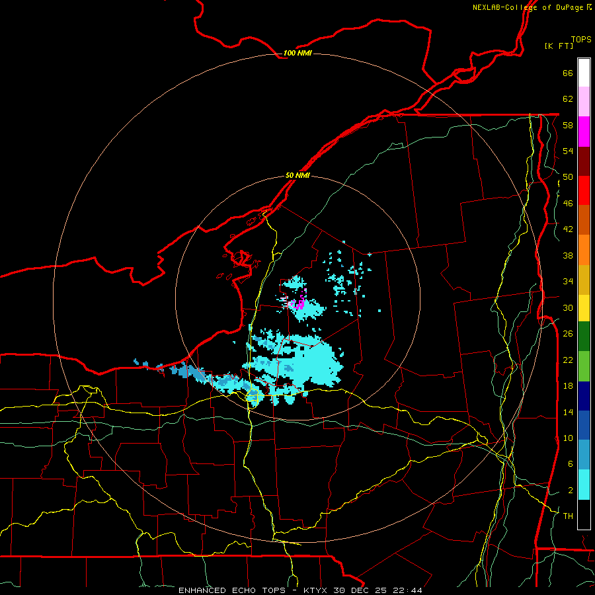Click the TOPS legend title
This screenshot has height=595, width=595.
click(x=581, y=39)
